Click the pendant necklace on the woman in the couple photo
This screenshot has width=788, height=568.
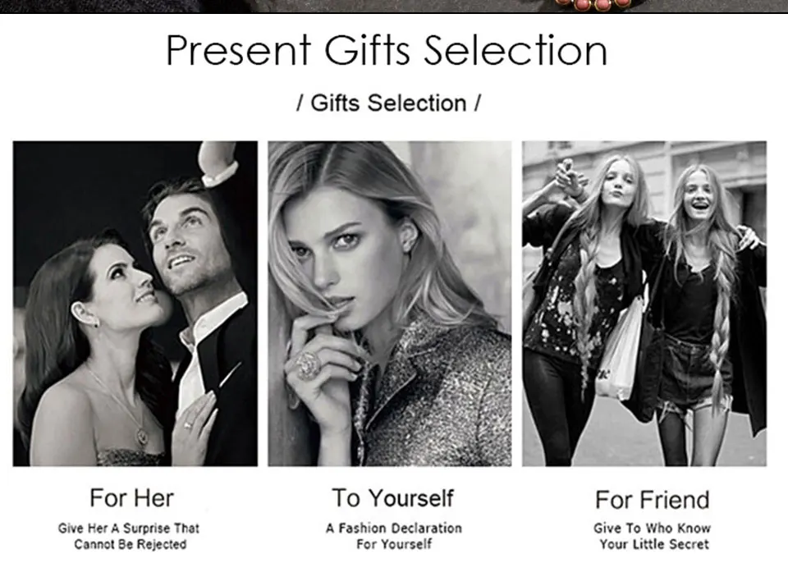click(x=142, y=437)
